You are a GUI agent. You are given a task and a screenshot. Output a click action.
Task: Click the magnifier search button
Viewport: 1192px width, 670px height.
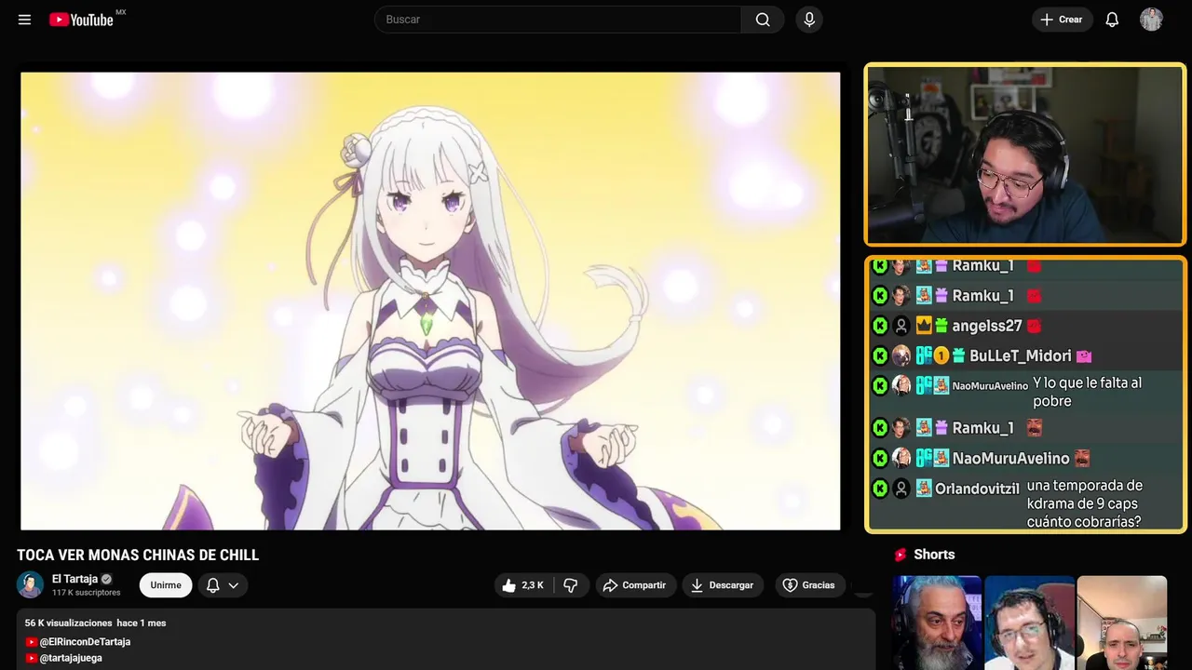pyautogui.click(x=763, y=20)
